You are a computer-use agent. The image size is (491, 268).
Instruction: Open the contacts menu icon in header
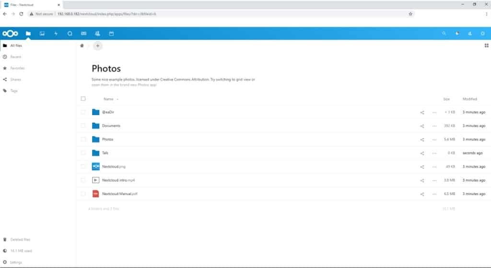click(x=470, y=33)
